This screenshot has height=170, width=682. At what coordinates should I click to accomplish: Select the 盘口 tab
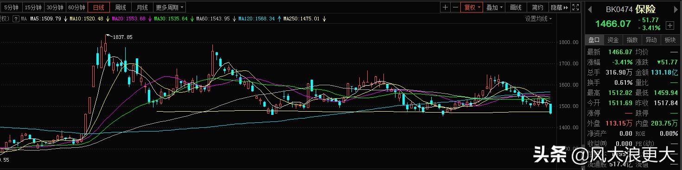tap(594, 40)
